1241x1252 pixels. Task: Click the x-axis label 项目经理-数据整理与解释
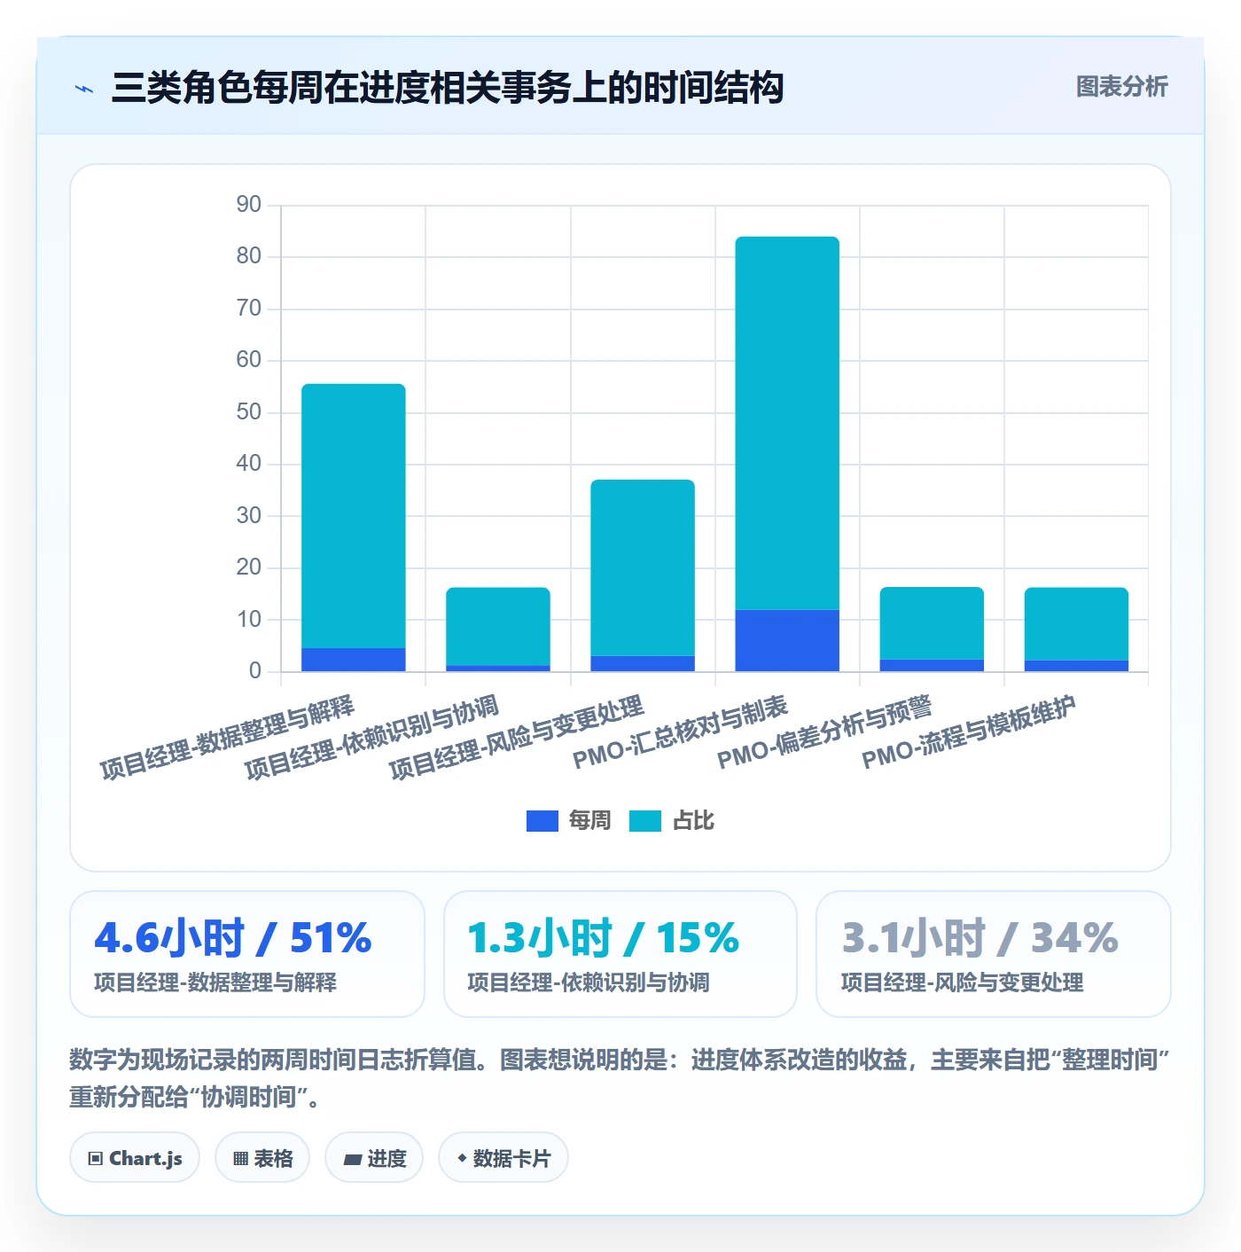(x=227, y=737)
